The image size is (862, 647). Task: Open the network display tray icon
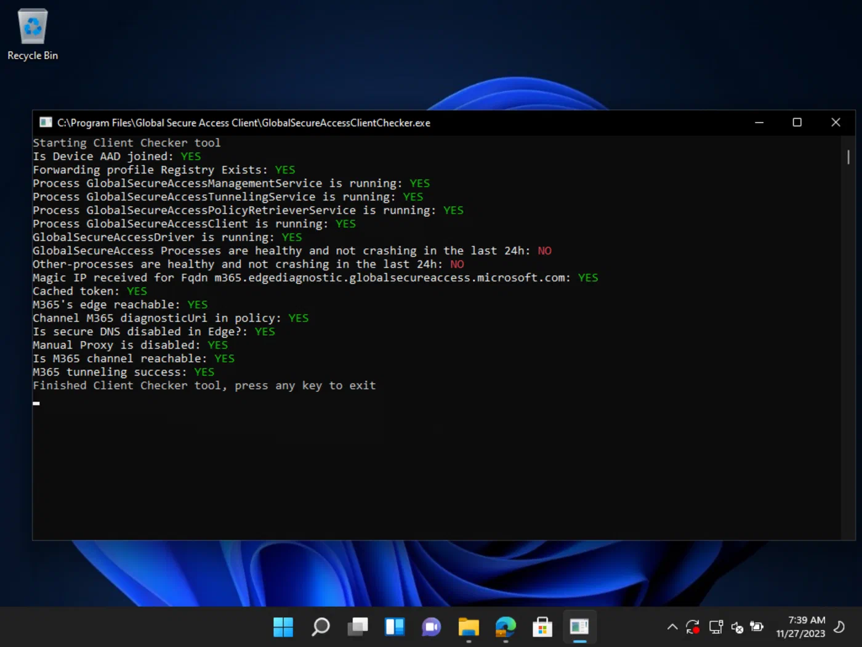[x=715, y=627]
